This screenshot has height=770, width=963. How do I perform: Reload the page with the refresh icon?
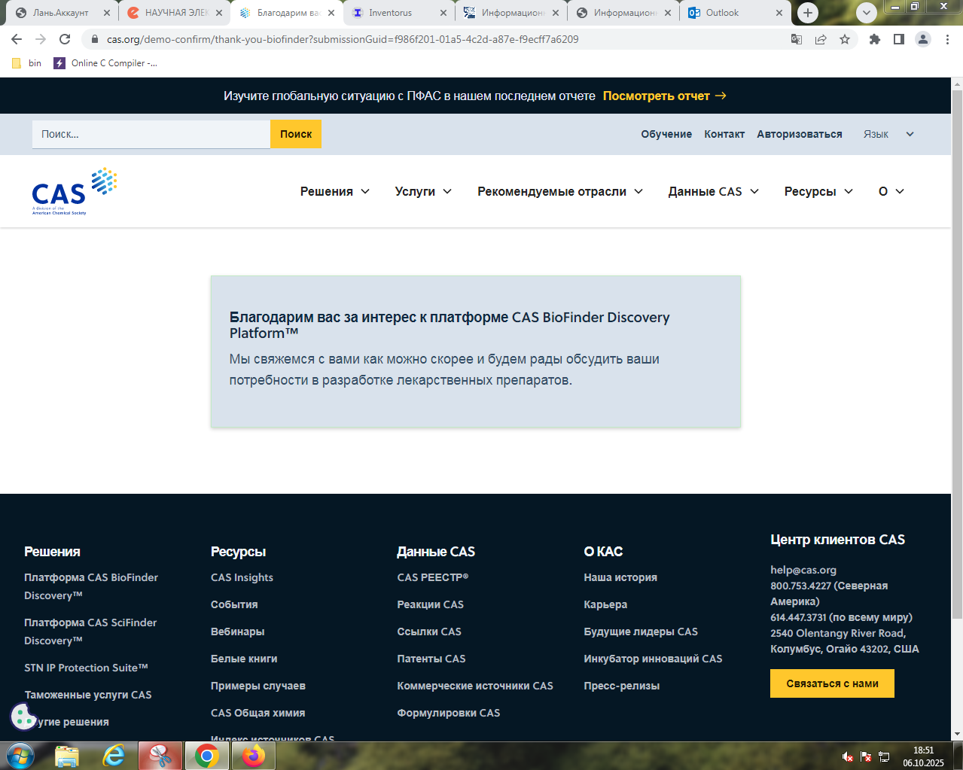65,39
